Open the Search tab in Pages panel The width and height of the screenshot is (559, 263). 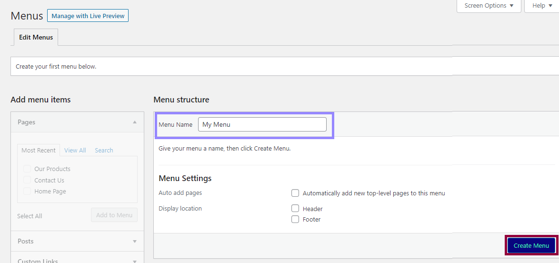pyautogui.click(x=104, y=150)
